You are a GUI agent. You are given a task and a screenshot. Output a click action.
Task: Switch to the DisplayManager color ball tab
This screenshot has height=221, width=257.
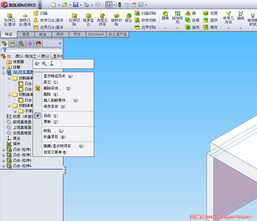[x=38, y=44]
